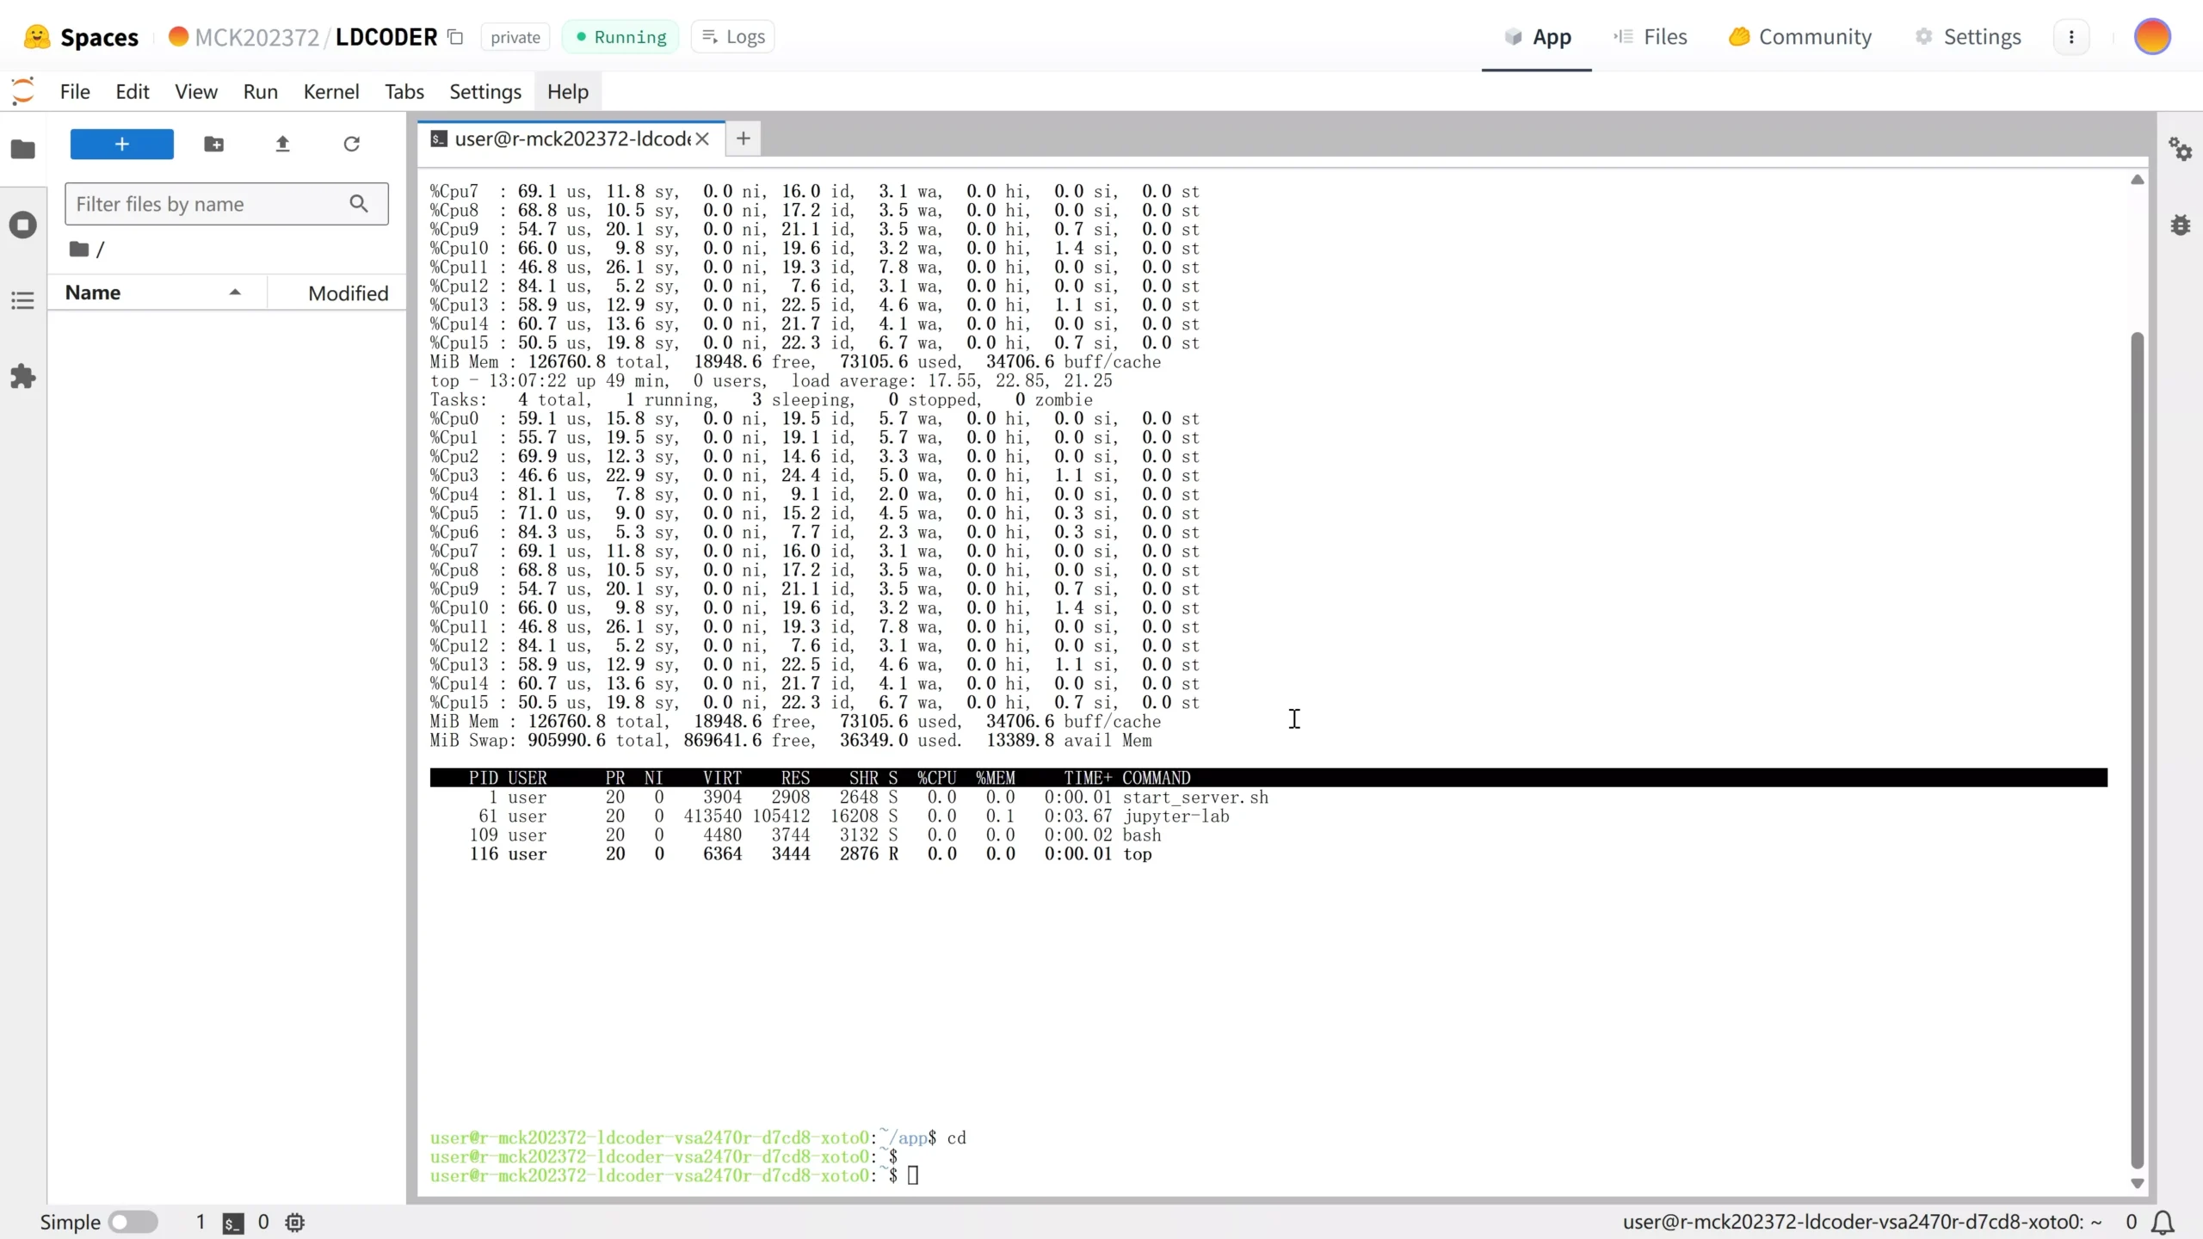Open the File Browser sidebar folder icon

tap(23, 149)
